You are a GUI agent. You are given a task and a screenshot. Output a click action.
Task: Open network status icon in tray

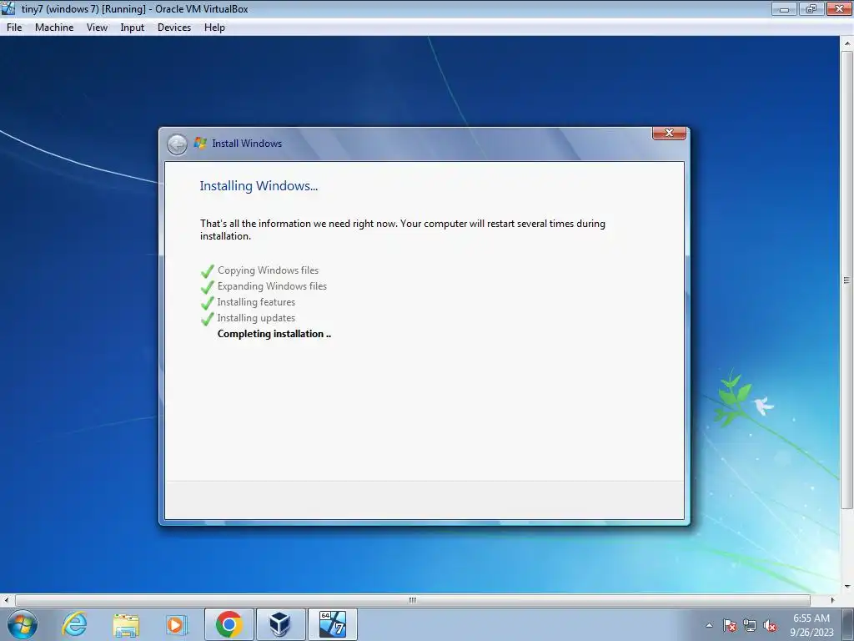750,625
